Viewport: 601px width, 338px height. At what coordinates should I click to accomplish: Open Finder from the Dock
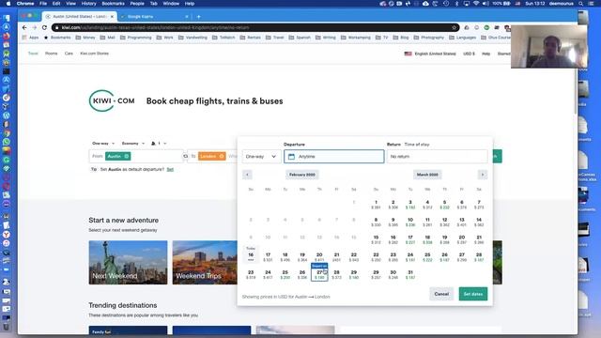pos(7,18)
